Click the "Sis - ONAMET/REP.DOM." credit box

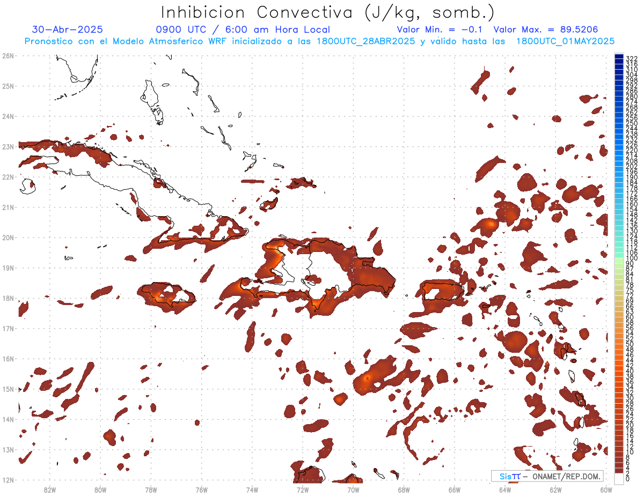coord(547,476)
